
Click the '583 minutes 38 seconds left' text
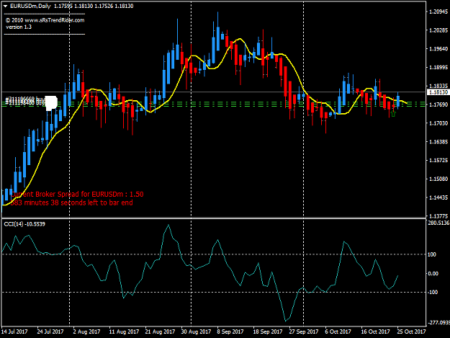click(71, 203)
